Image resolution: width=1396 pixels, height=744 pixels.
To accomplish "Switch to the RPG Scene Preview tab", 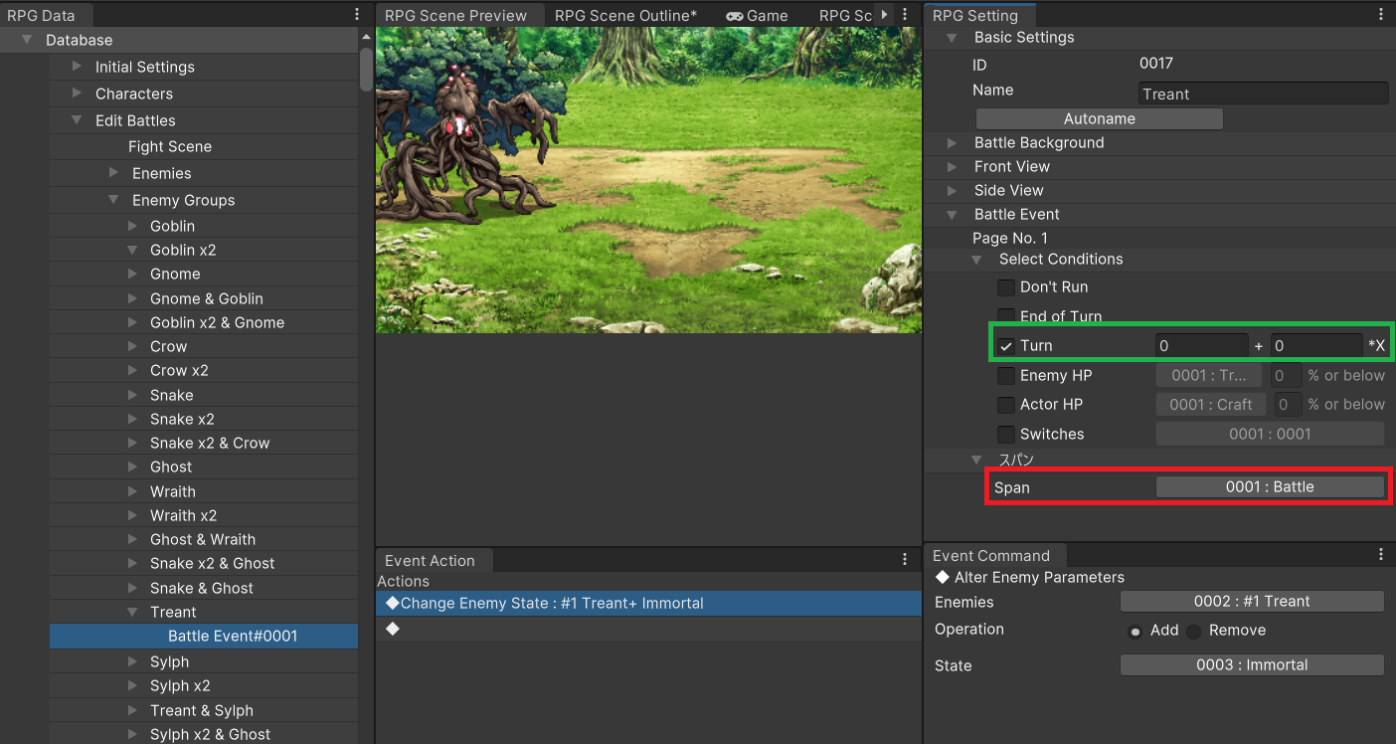I will click(x=456, y=15).
